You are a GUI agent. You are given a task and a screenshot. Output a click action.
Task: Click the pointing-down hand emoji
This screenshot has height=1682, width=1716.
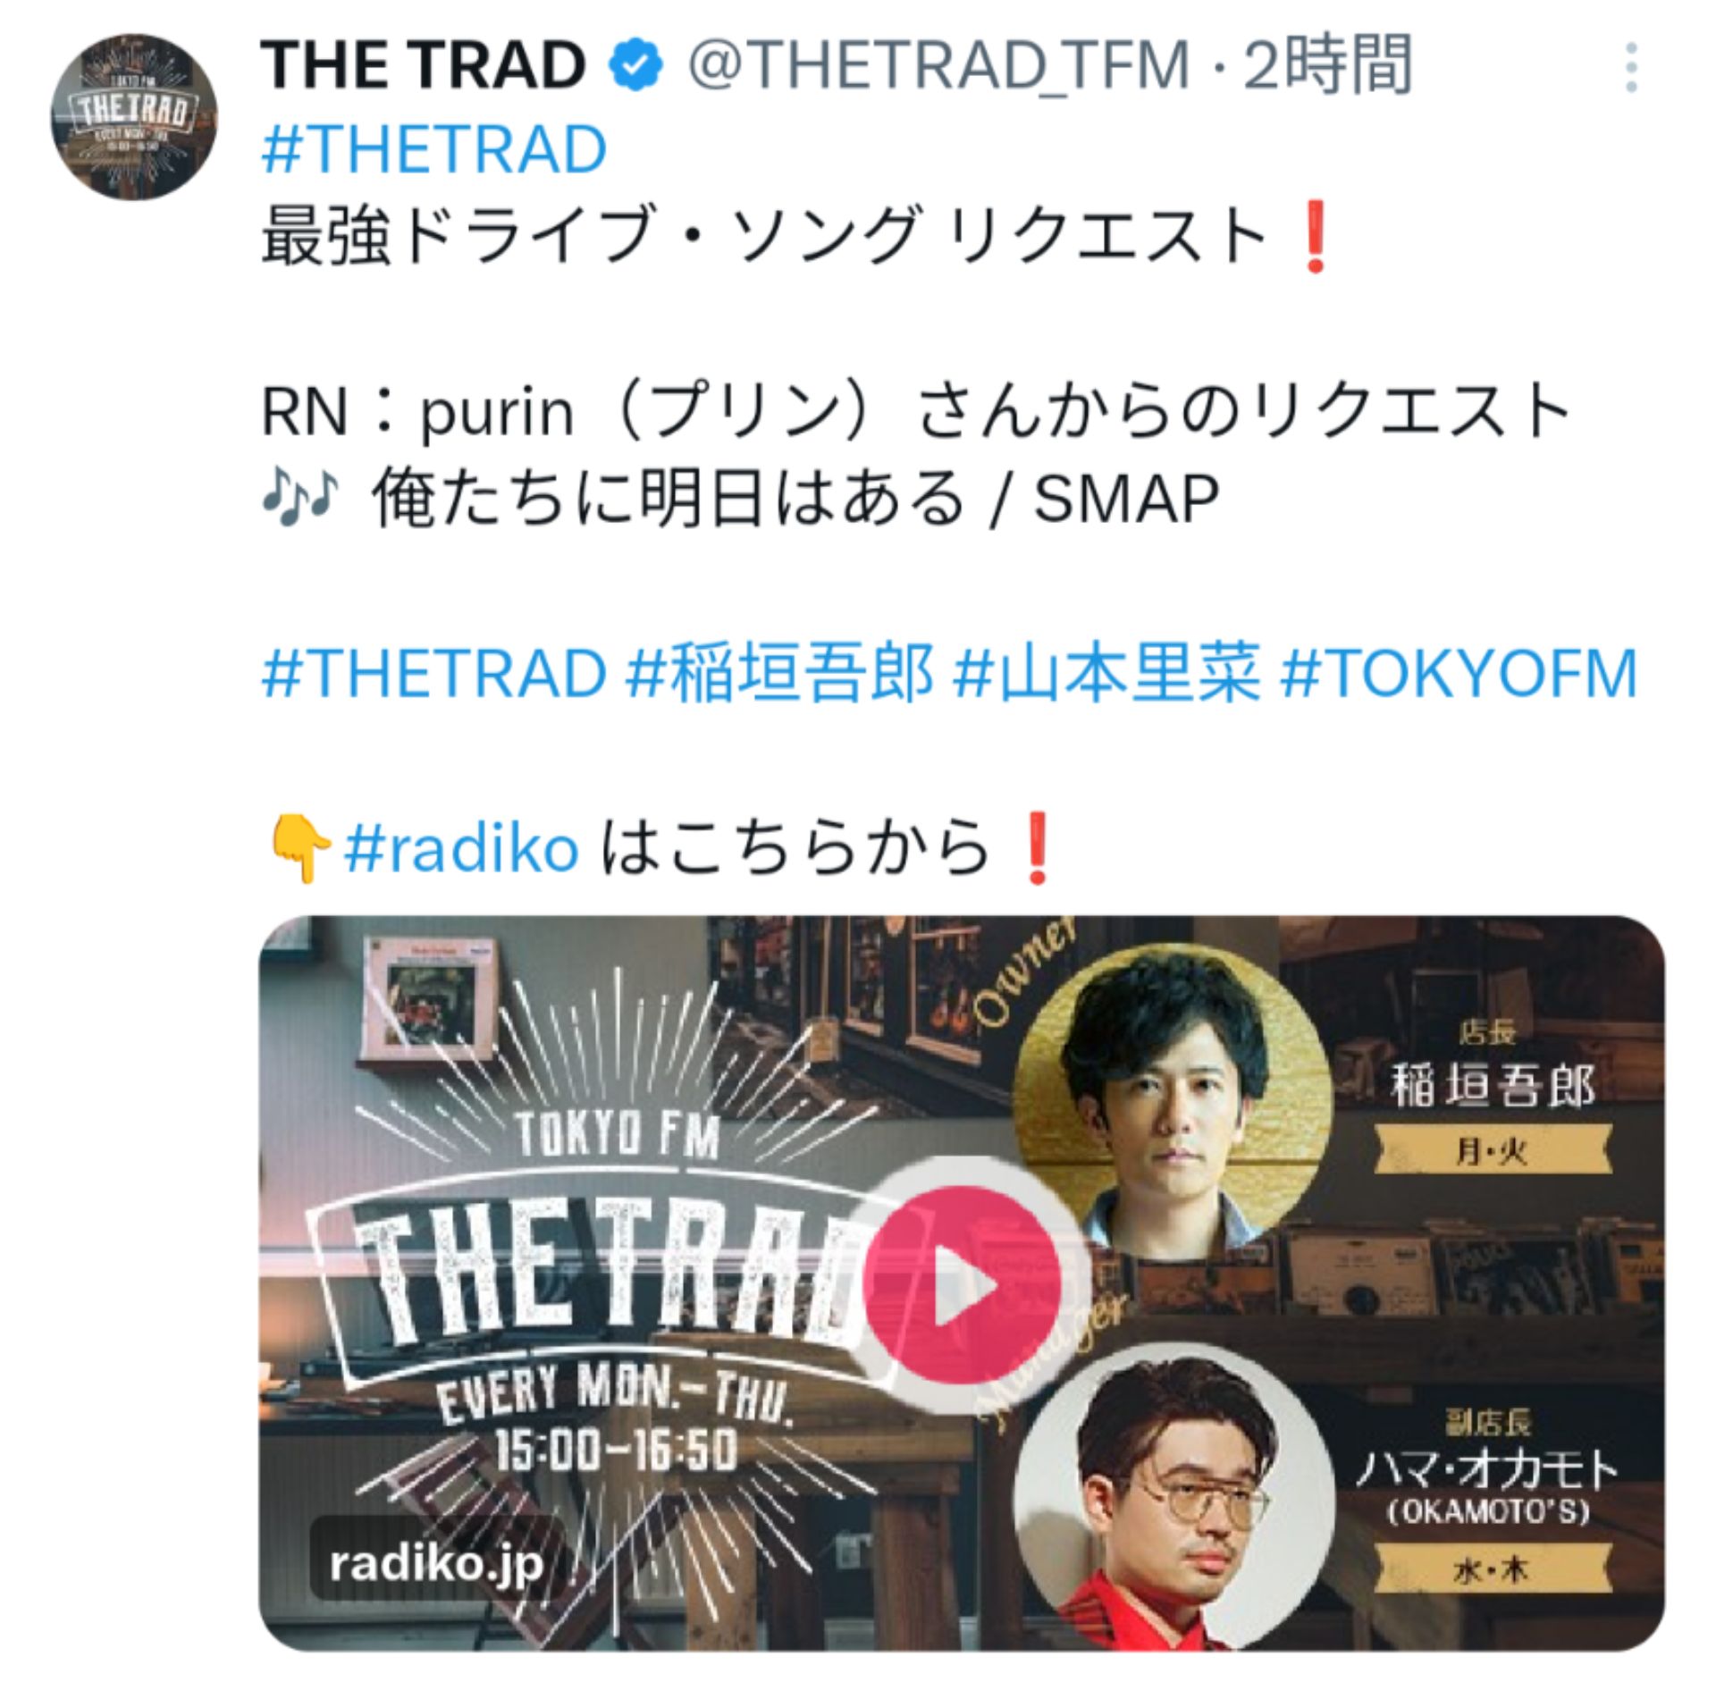click(x=300, y=847)
